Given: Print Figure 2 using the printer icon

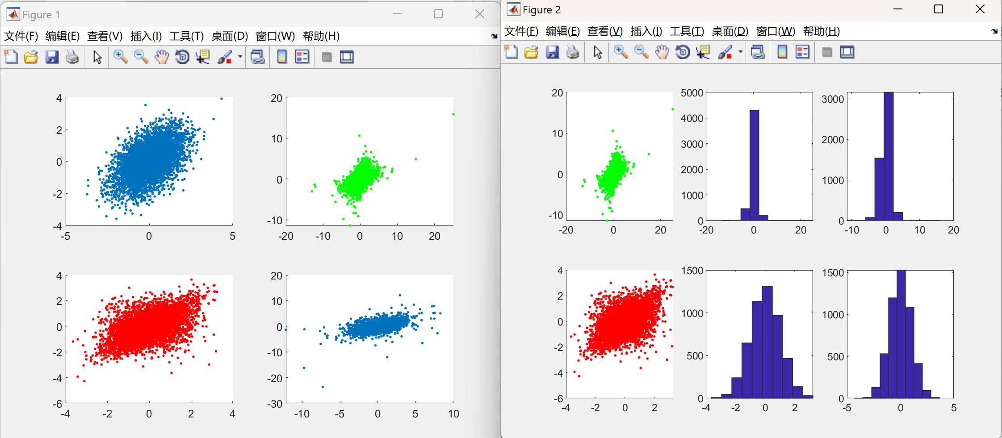Looking at the screenshot, I should coord(573,52).
